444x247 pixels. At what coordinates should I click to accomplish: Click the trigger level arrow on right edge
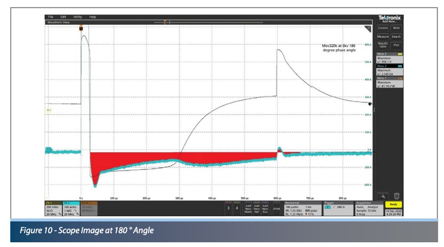pyautogui.click(x=370, y=104)
